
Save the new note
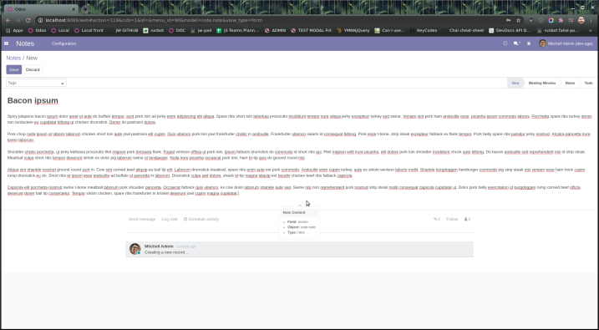(13, 69)
